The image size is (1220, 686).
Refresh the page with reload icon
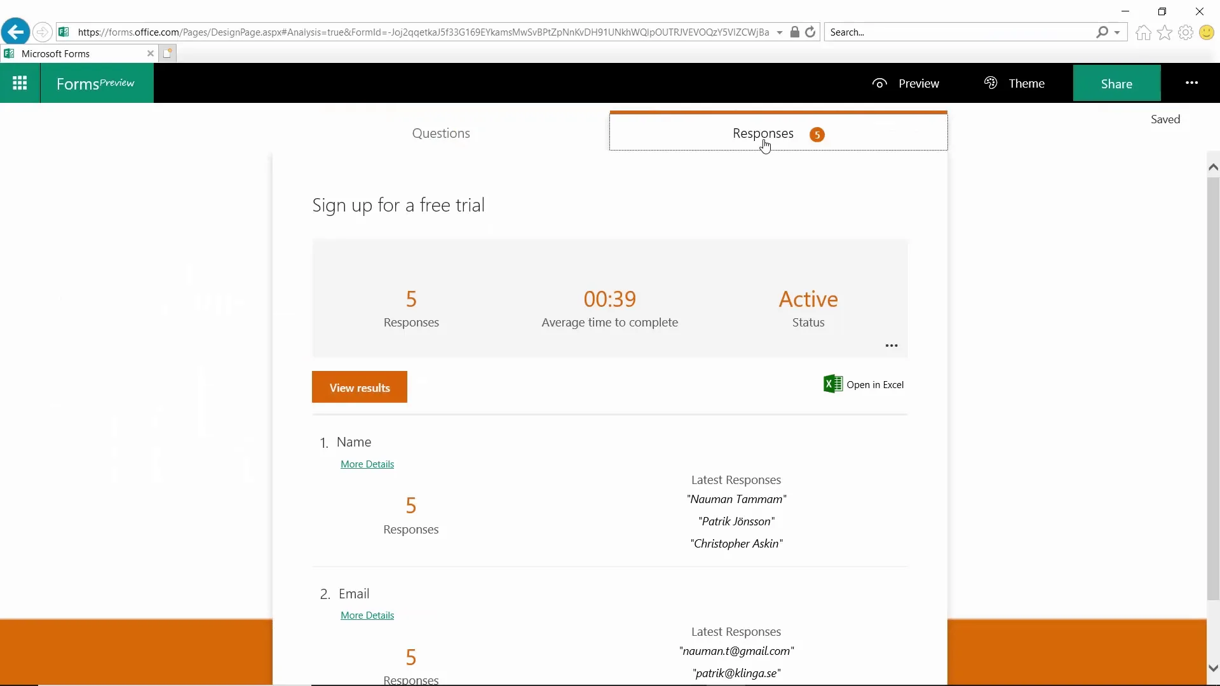pos(810,32)
